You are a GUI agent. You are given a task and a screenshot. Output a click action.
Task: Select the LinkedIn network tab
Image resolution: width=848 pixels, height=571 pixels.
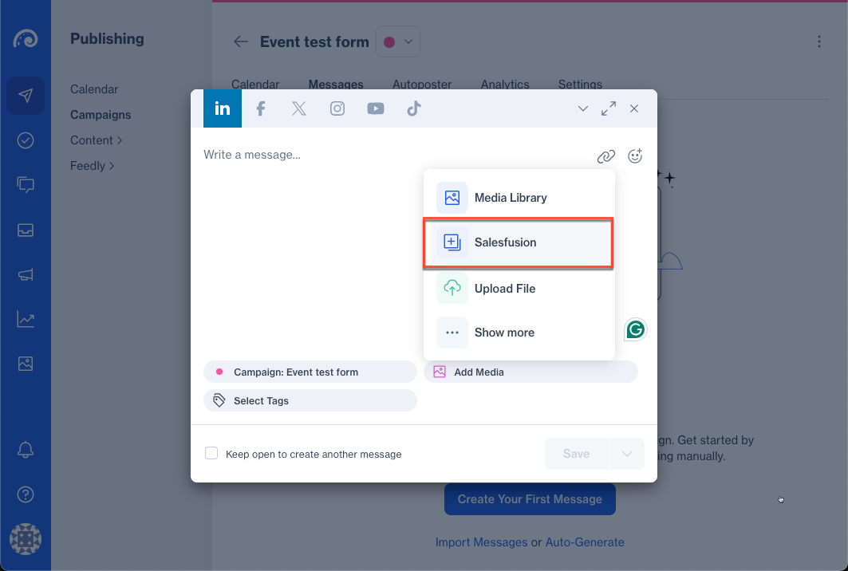tap(223, 108)
